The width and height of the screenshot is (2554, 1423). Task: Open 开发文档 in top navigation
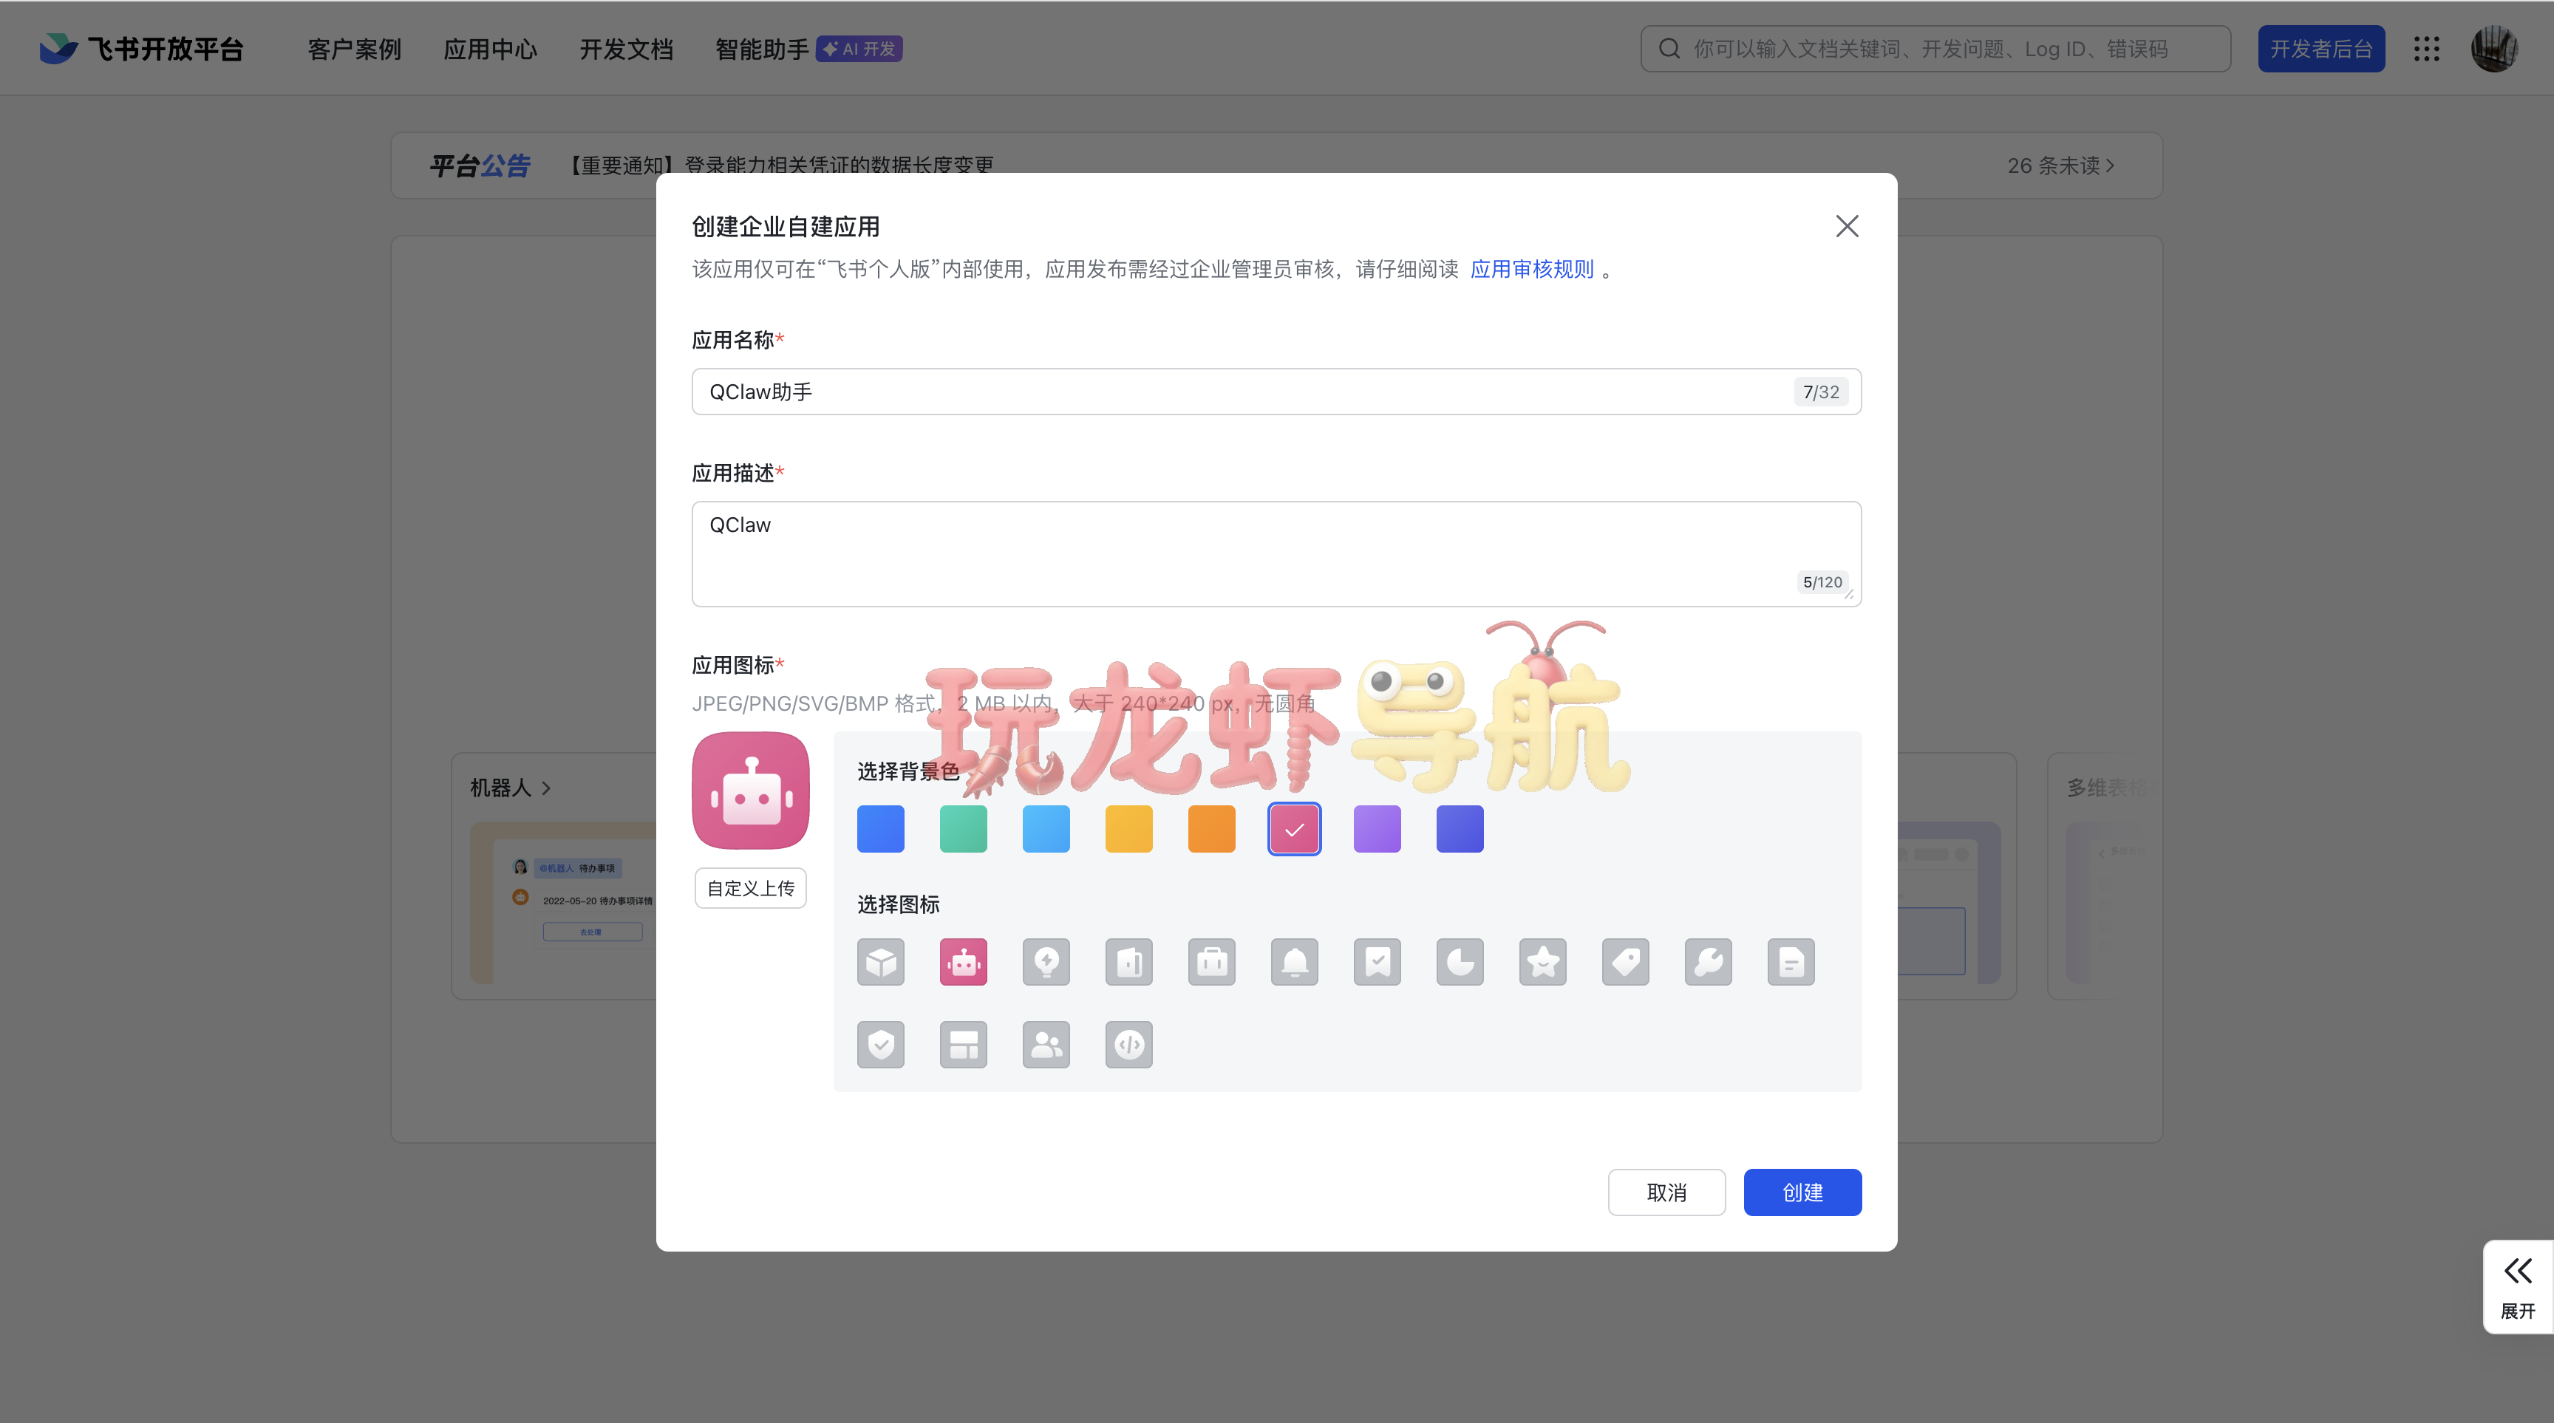[x=626, y=49]
